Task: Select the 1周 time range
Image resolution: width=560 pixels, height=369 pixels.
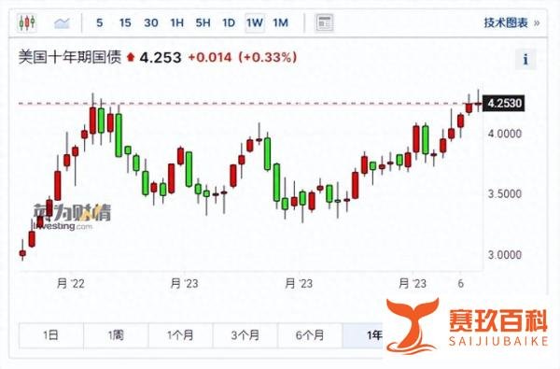Action: 116,335
